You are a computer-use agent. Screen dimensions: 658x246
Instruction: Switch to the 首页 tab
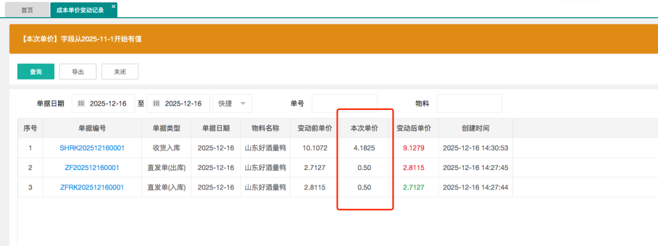pos(27,10)
